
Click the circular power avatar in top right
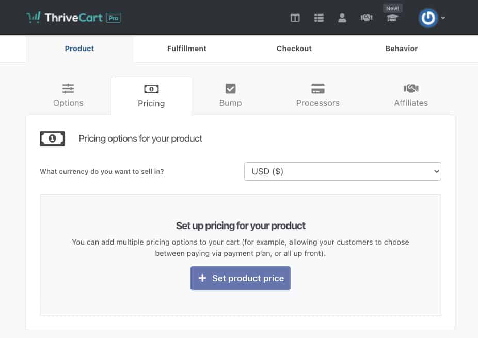click(x=428, y=17)
